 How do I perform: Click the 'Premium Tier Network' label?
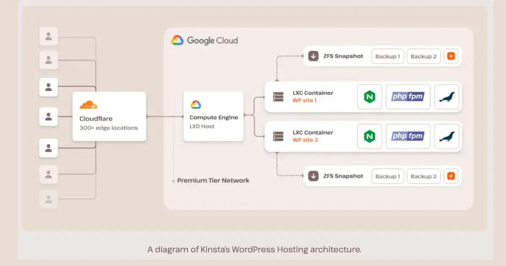[x=213, y=180]
